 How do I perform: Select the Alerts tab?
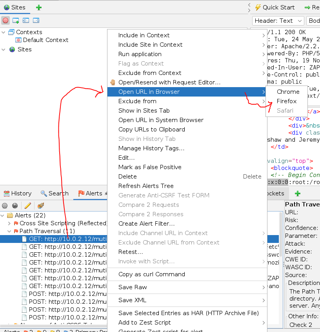91,193
